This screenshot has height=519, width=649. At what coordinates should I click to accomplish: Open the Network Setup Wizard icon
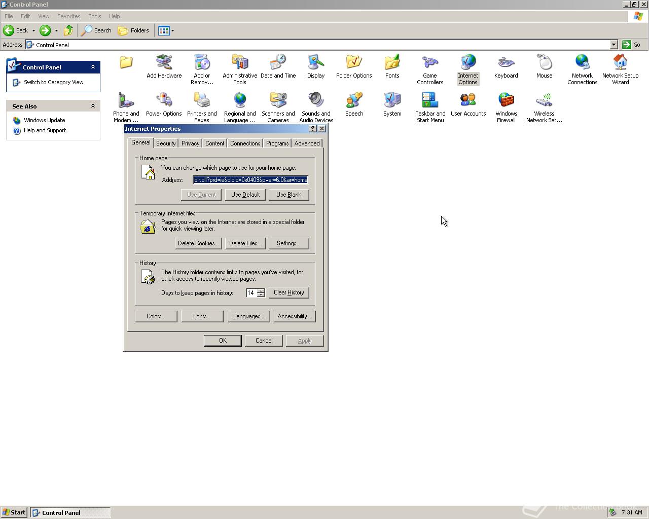(620, 69)
